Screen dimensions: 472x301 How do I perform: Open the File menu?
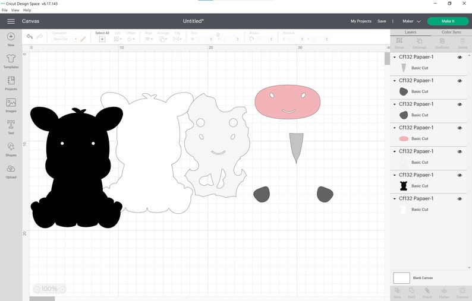pyautogui.click(x=5, y=10)
